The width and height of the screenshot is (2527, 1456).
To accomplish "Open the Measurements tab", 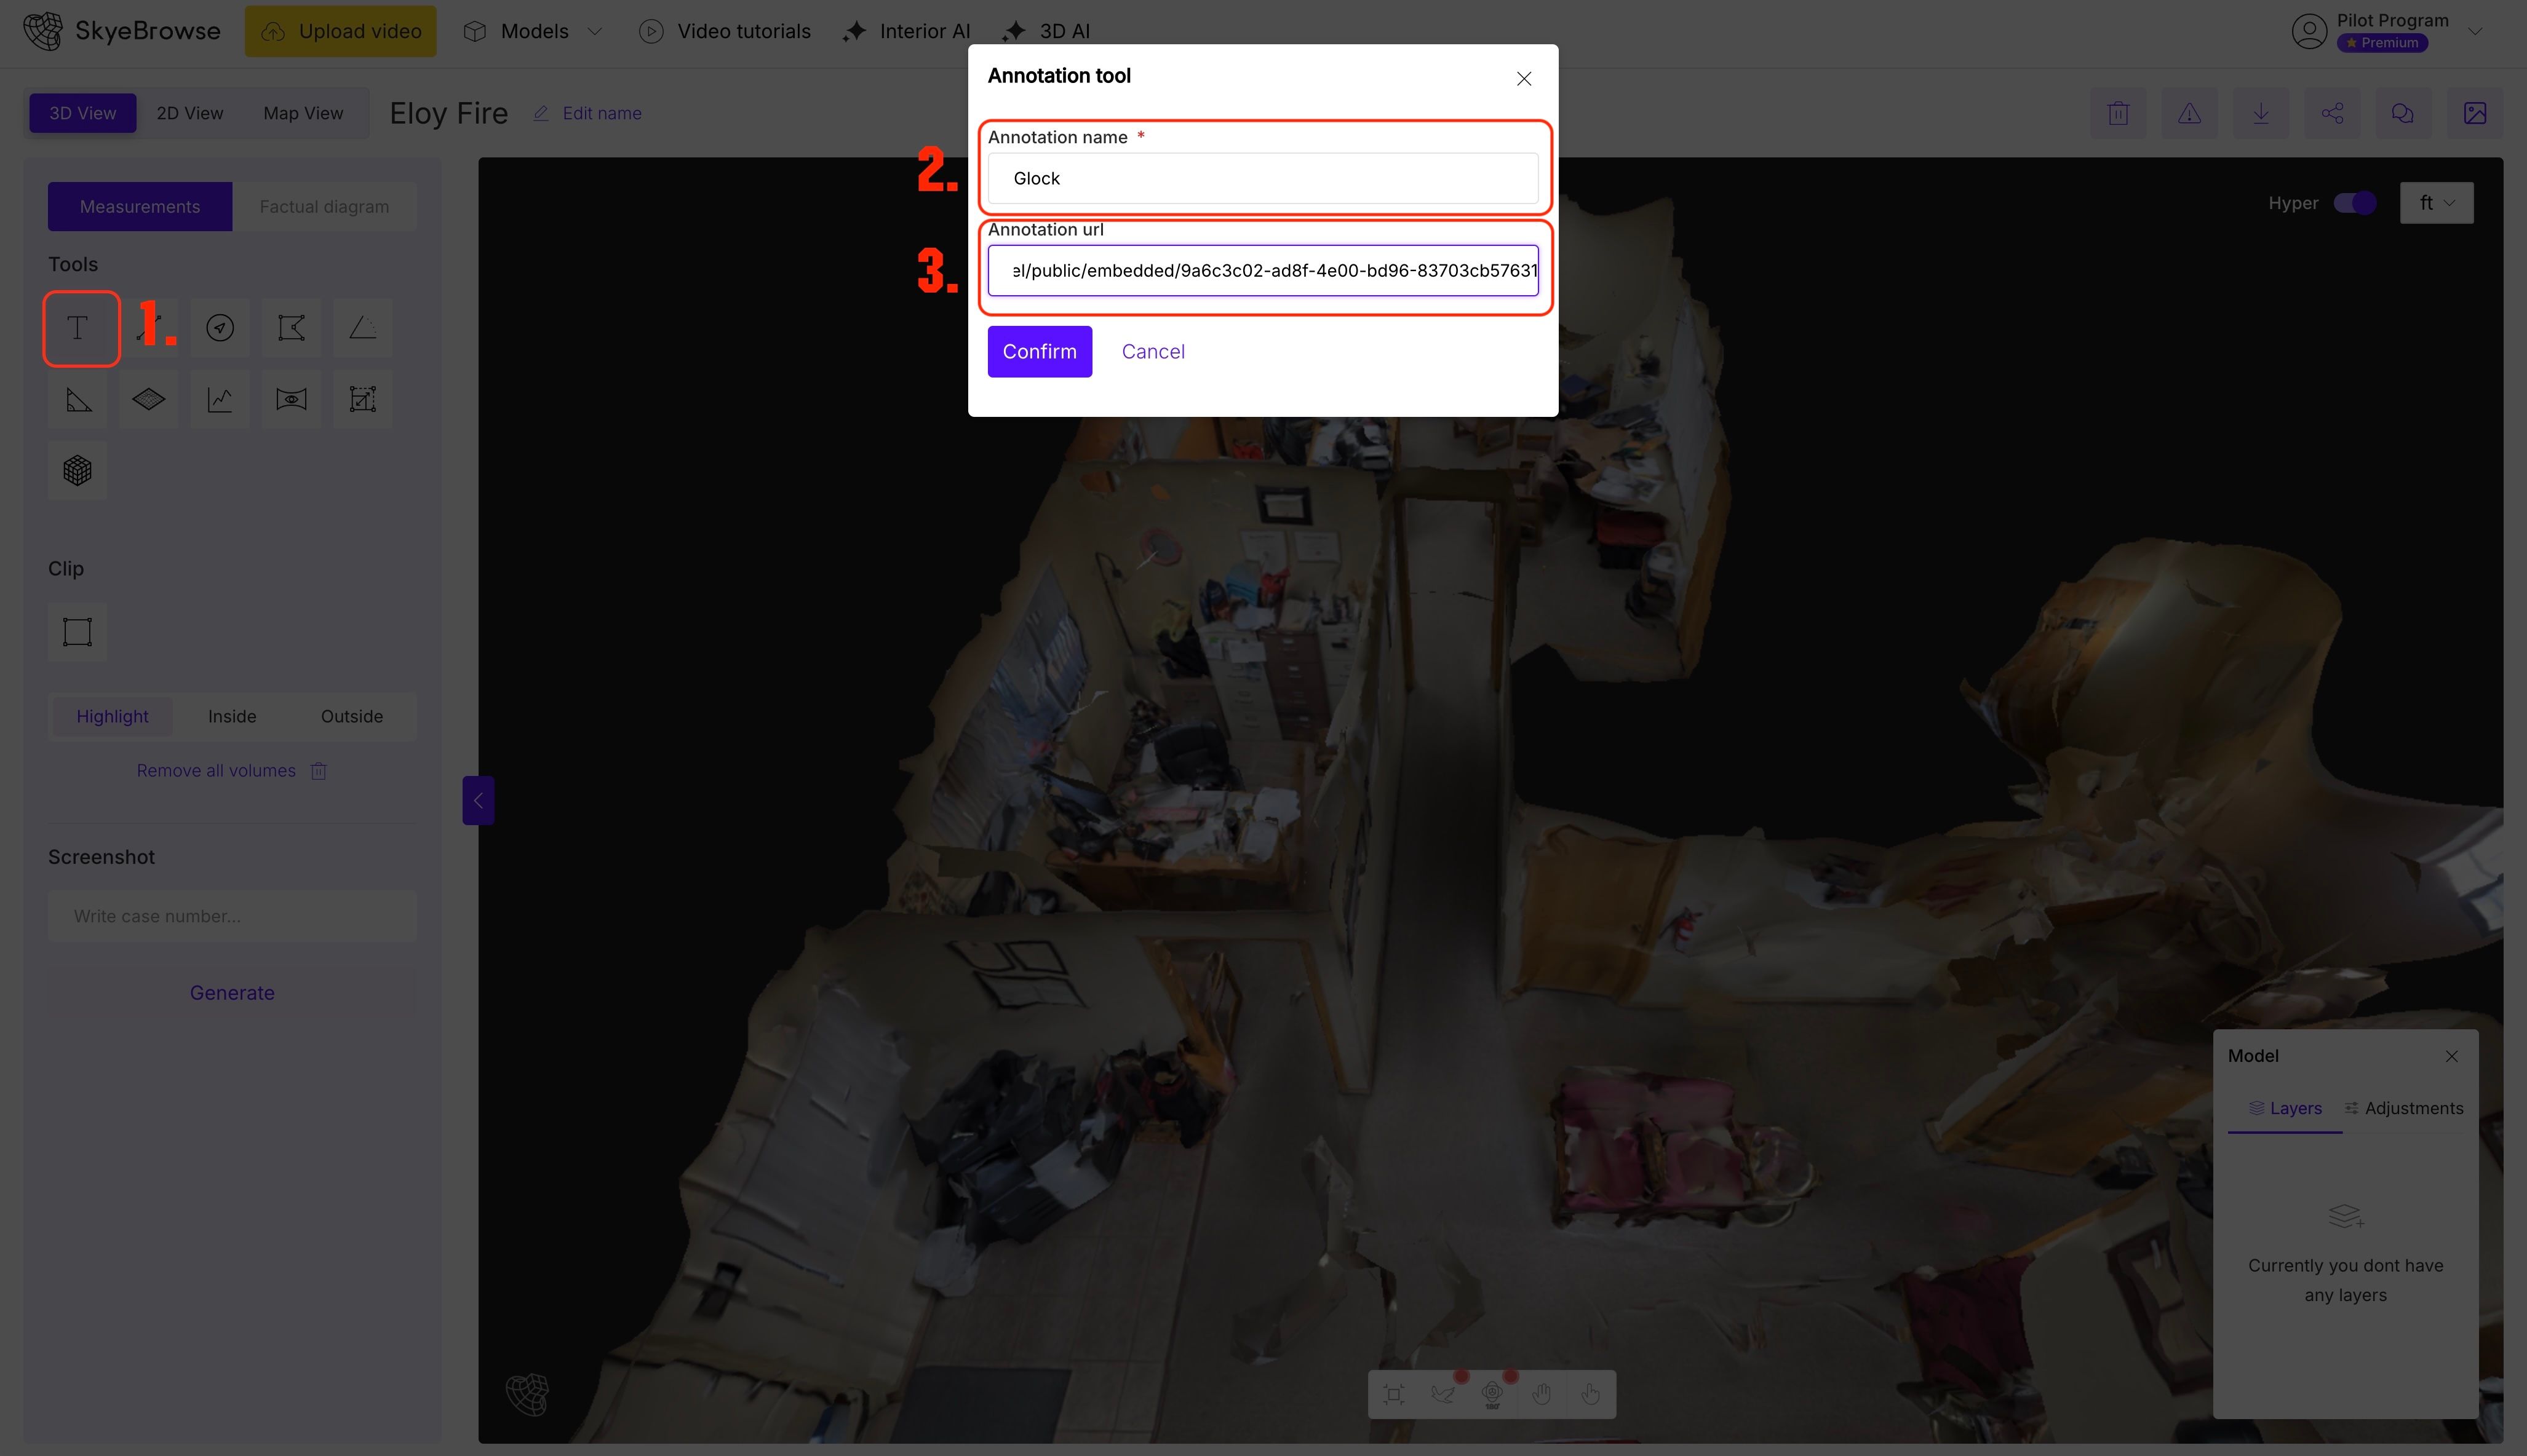I will click(x=140, y=207).
